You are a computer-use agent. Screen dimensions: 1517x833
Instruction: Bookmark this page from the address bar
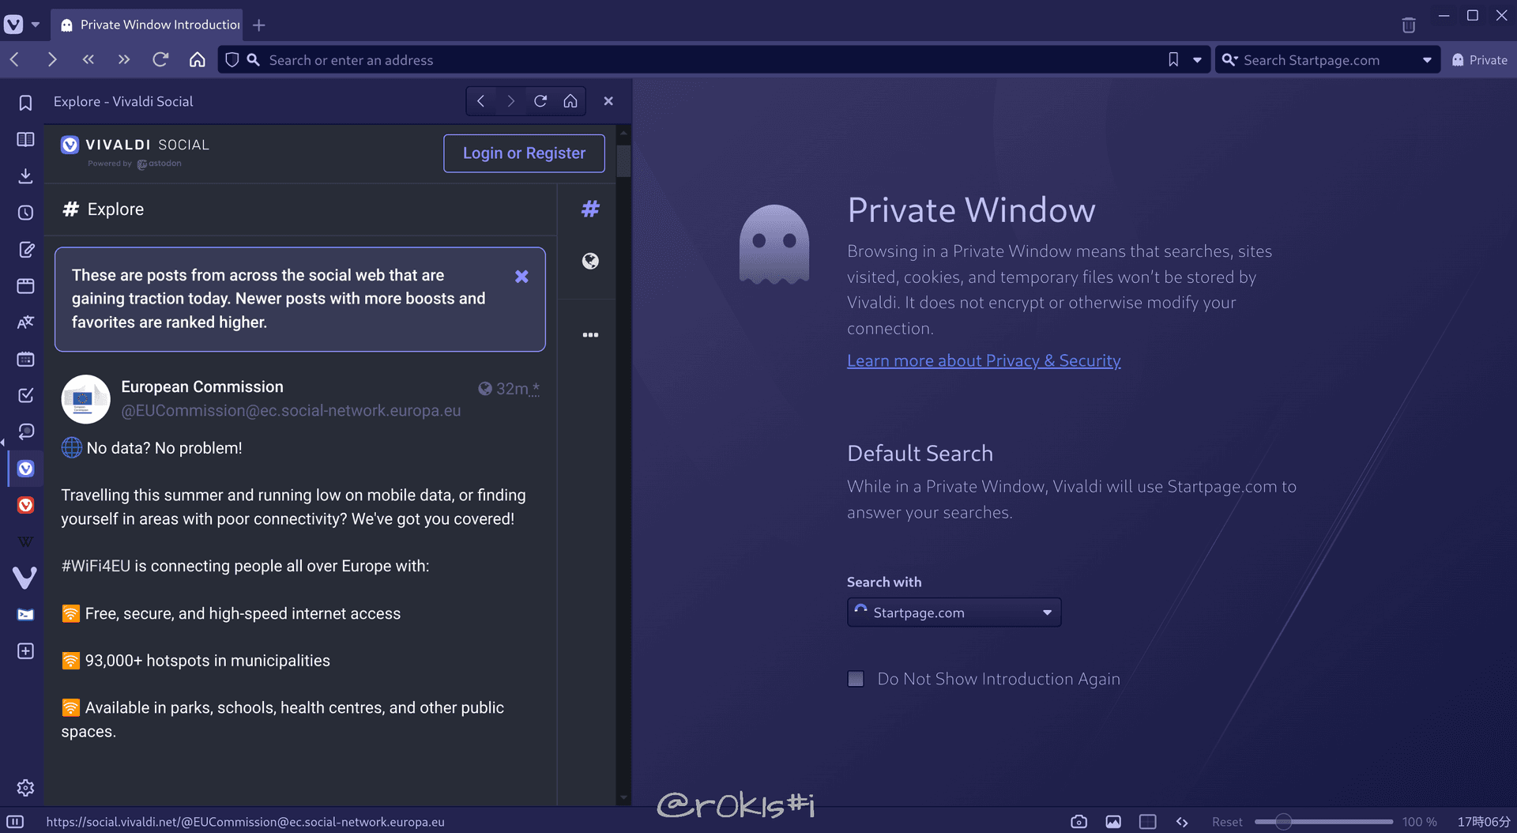(1173, 59)
